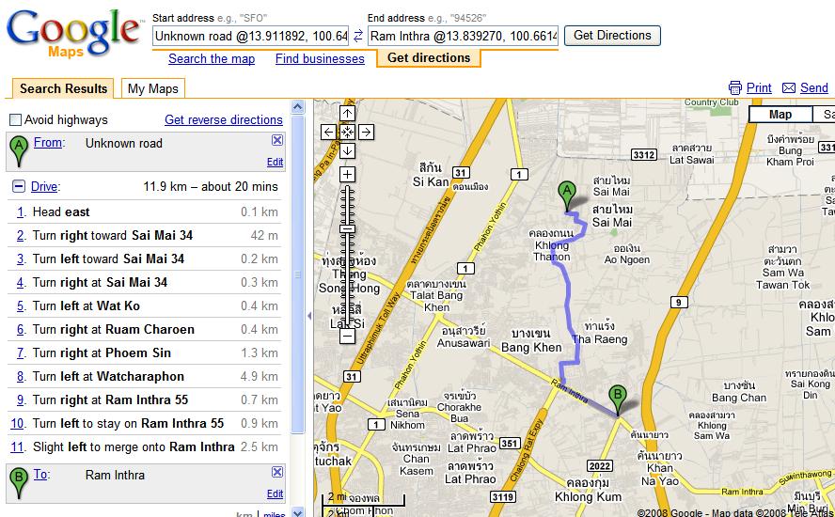The height and width of the screenshot is (517, 835).
Task: Check the Avoid highways checkbox
Action: pos(15,119)
